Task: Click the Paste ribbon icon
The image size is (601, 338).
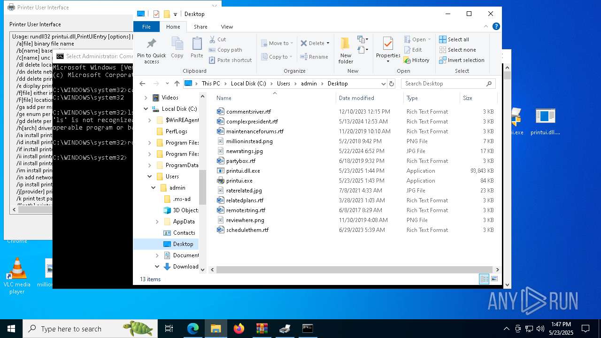Action: click(x=197, y=47)
